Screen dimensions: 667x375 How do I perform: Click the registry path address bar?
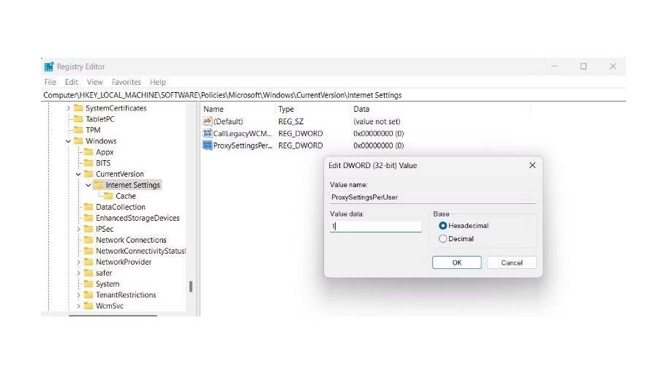(x=333, y=95)
